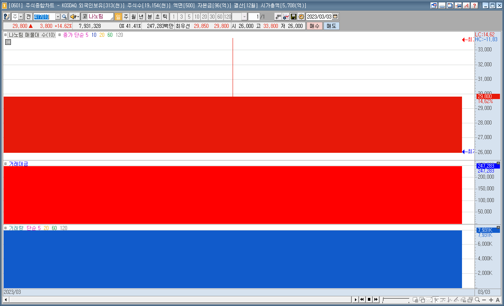Click the zoom magnifier icon at bottom right
Image resolution: width=504 pixels, height=306 pixels.
click(x=477, y=300)
